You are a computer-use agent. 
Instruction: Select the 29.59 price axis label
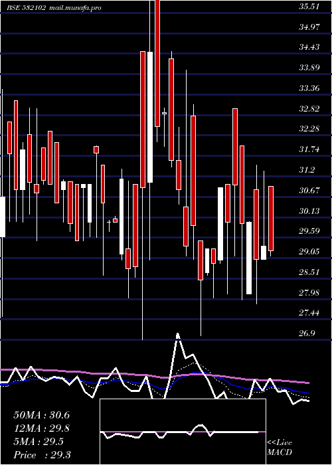pos(309,231)
